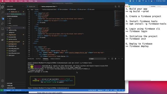Open the Manage settings gear

2,86
